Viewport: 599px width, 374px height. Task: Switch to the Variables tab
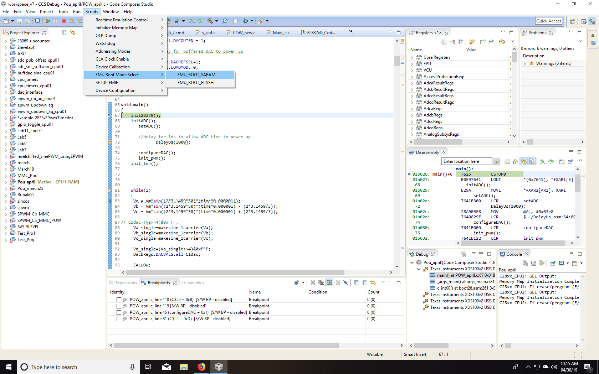coord(193,283)
